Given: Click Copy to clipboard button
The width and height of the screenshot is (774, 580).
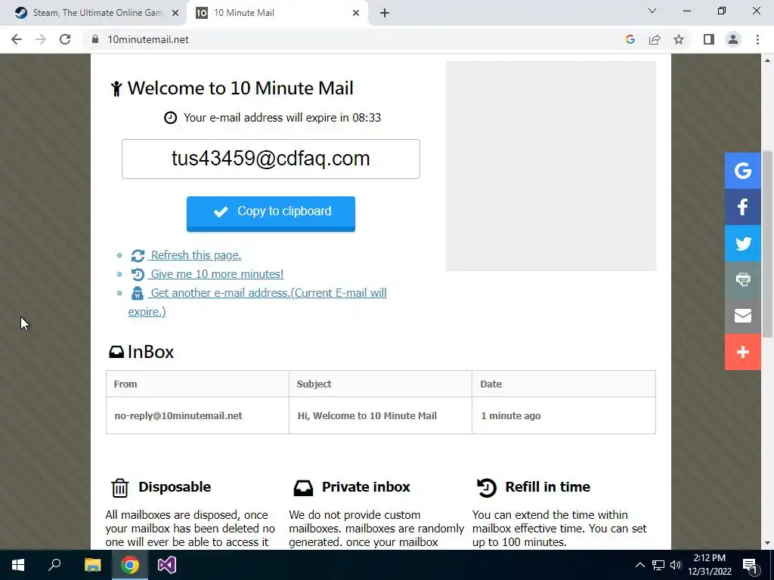Looking at the screenshot, I should (271, 214).
